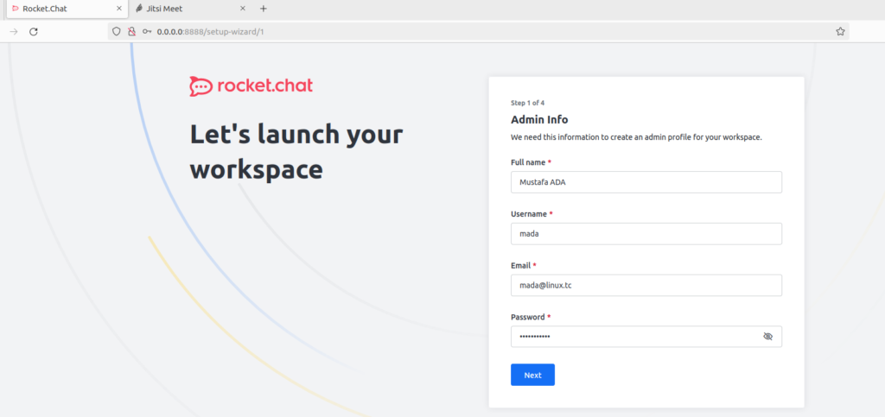This screenshot has width=885, height=417.
Task: Click the Next button
Action: click(x=532, y=375)
